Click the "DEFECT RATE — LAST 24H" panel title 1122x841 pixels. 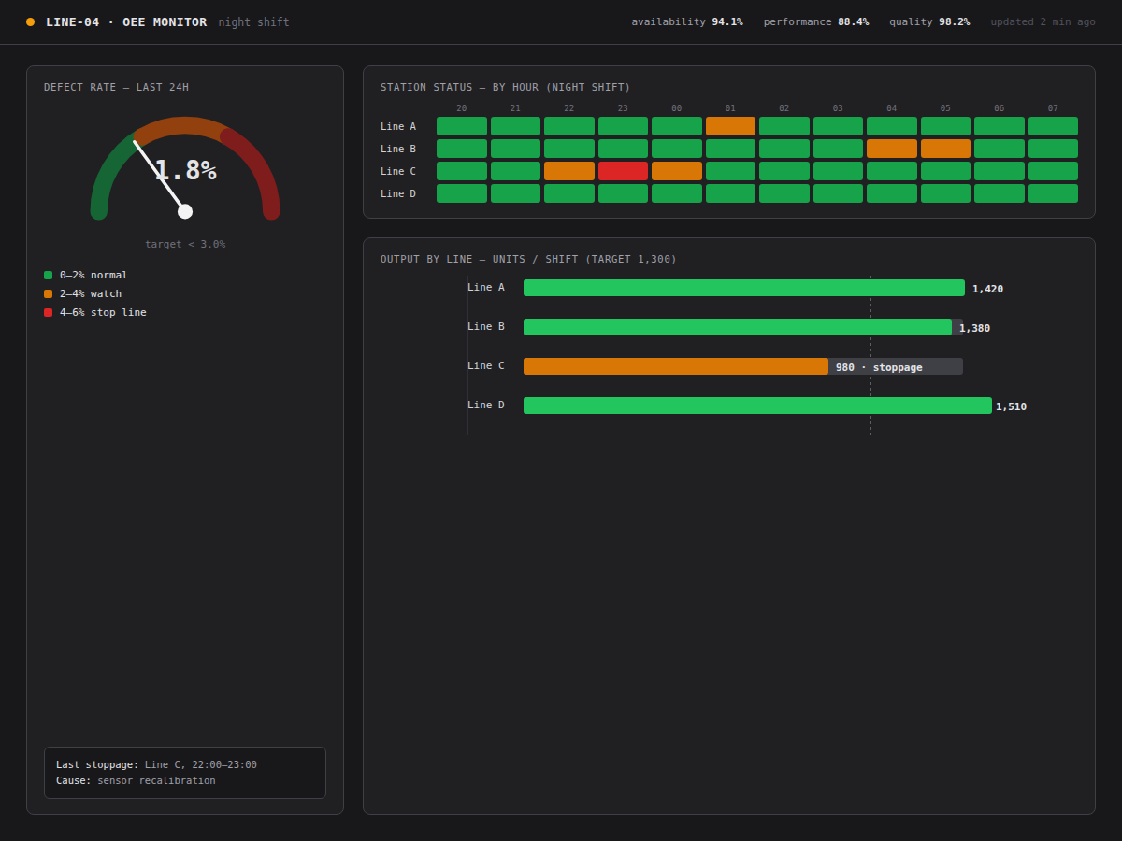pyautogui.click(x=116, y=87)
